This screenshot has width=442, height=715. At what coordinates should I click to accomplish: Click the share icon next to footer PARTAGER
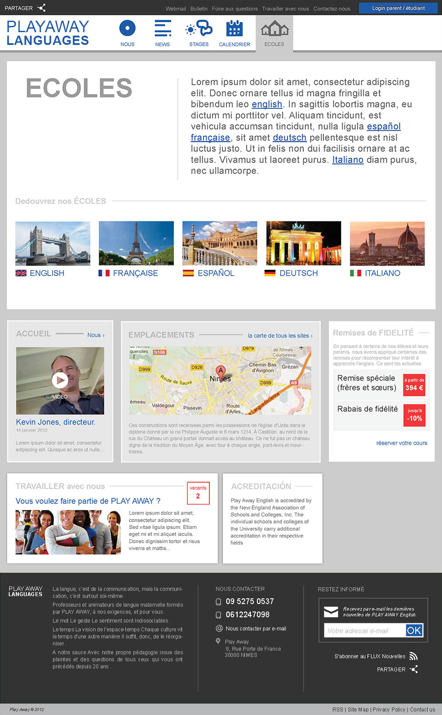[x=413, y=669]
